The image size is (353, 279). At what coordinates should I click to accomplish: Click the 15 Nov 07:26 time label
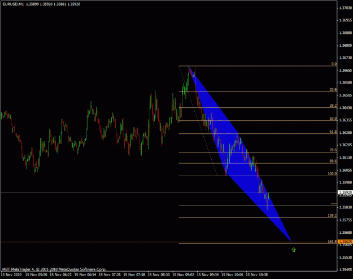pos(110,274)
